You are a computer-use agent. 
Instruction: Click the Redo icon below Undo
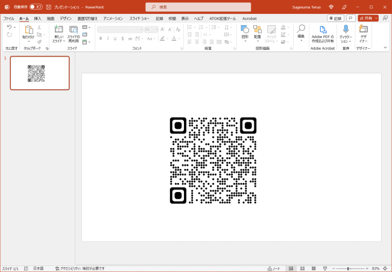click(x=9, y=35)
